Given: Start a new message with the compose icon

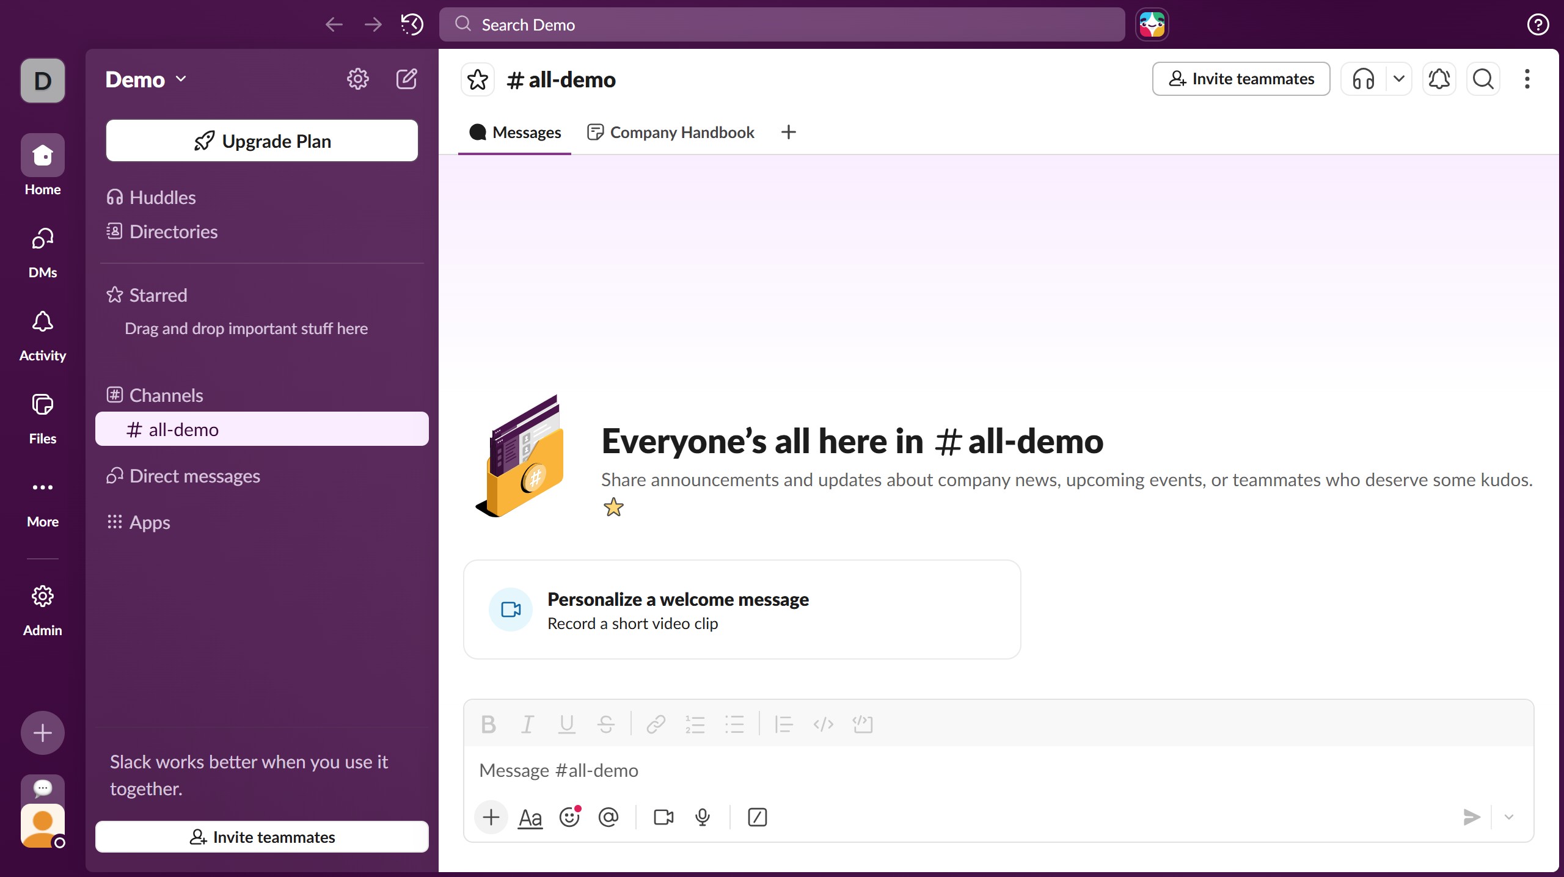Looking at the screenshot, I should pos(407,78).
